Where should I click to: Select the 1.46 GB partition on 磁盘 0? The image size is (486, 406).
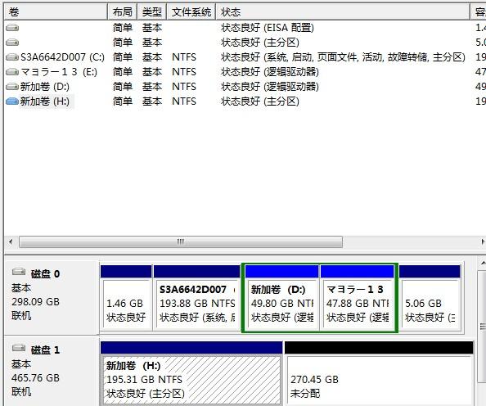(126, 298)
